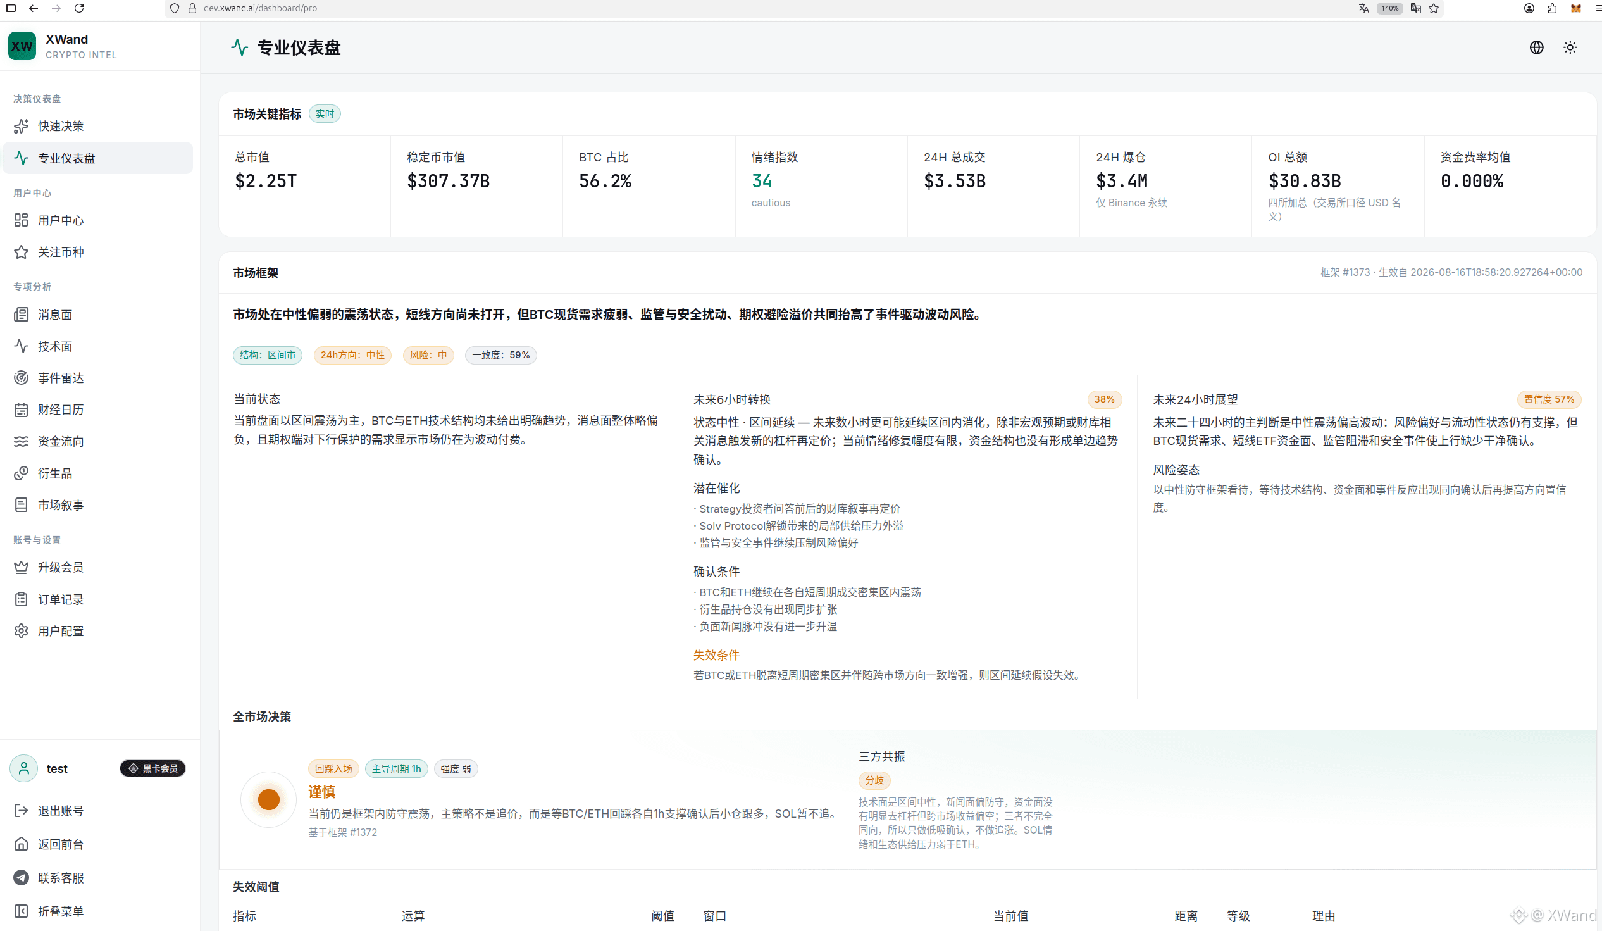Reload page in browser toolbar
This screenshot has width=1602, height=931.
(x=79, y=8)
